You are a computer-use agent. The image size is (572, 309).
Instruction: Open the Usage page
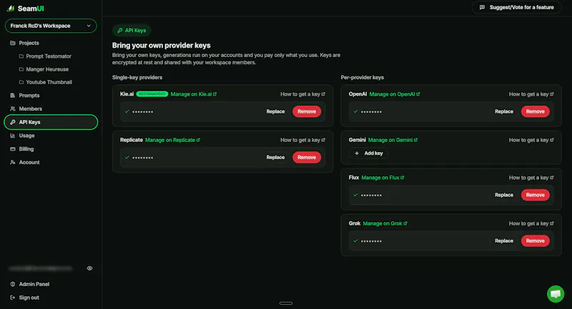click(26, 136)
